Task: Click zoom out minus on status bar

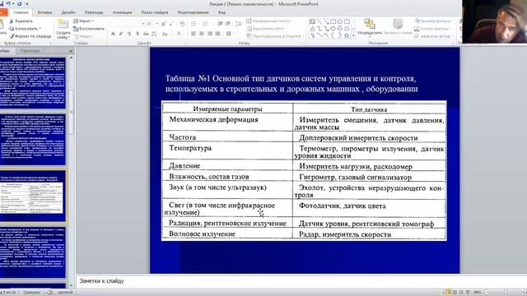Action: click(x=487, y=293)
